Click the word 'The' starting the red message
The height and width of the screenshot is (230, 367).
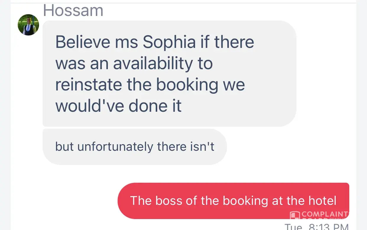point(141,201)
